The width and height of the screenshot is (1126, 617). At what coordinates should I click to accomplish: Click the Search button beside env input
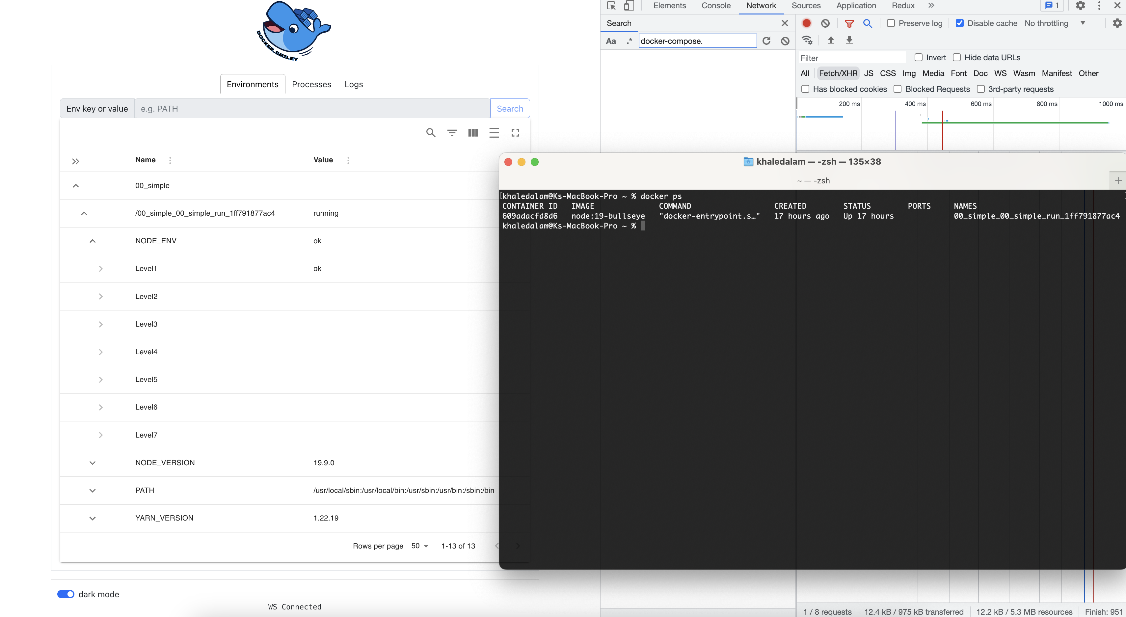(x=510, y=109)
